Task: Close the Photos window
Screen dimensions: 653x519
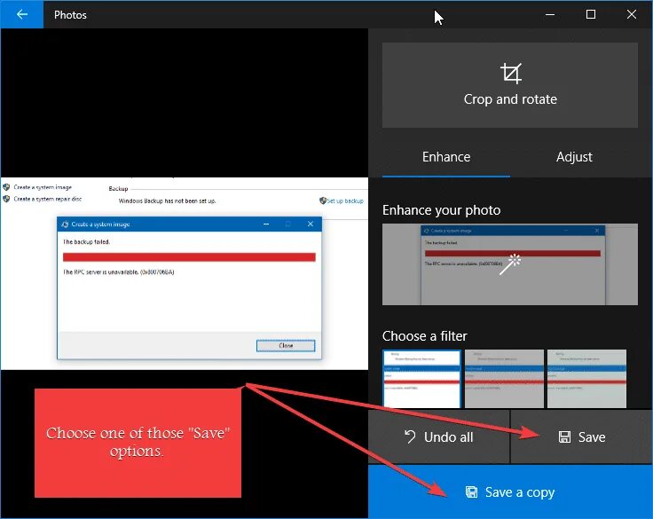Action: click(632, 14)
